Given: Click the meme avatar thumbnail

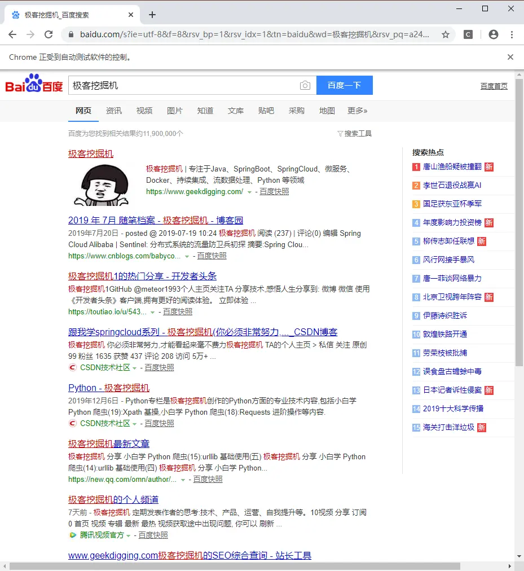Looking at the screenshot, I should tap(102, 186).
